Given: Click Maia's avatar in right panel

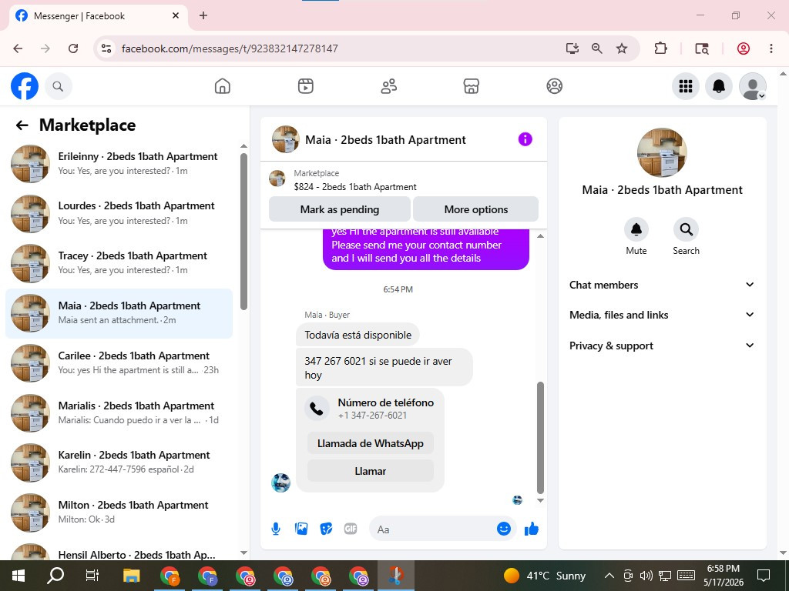Looking at the screenshot, I should [662, 152].
